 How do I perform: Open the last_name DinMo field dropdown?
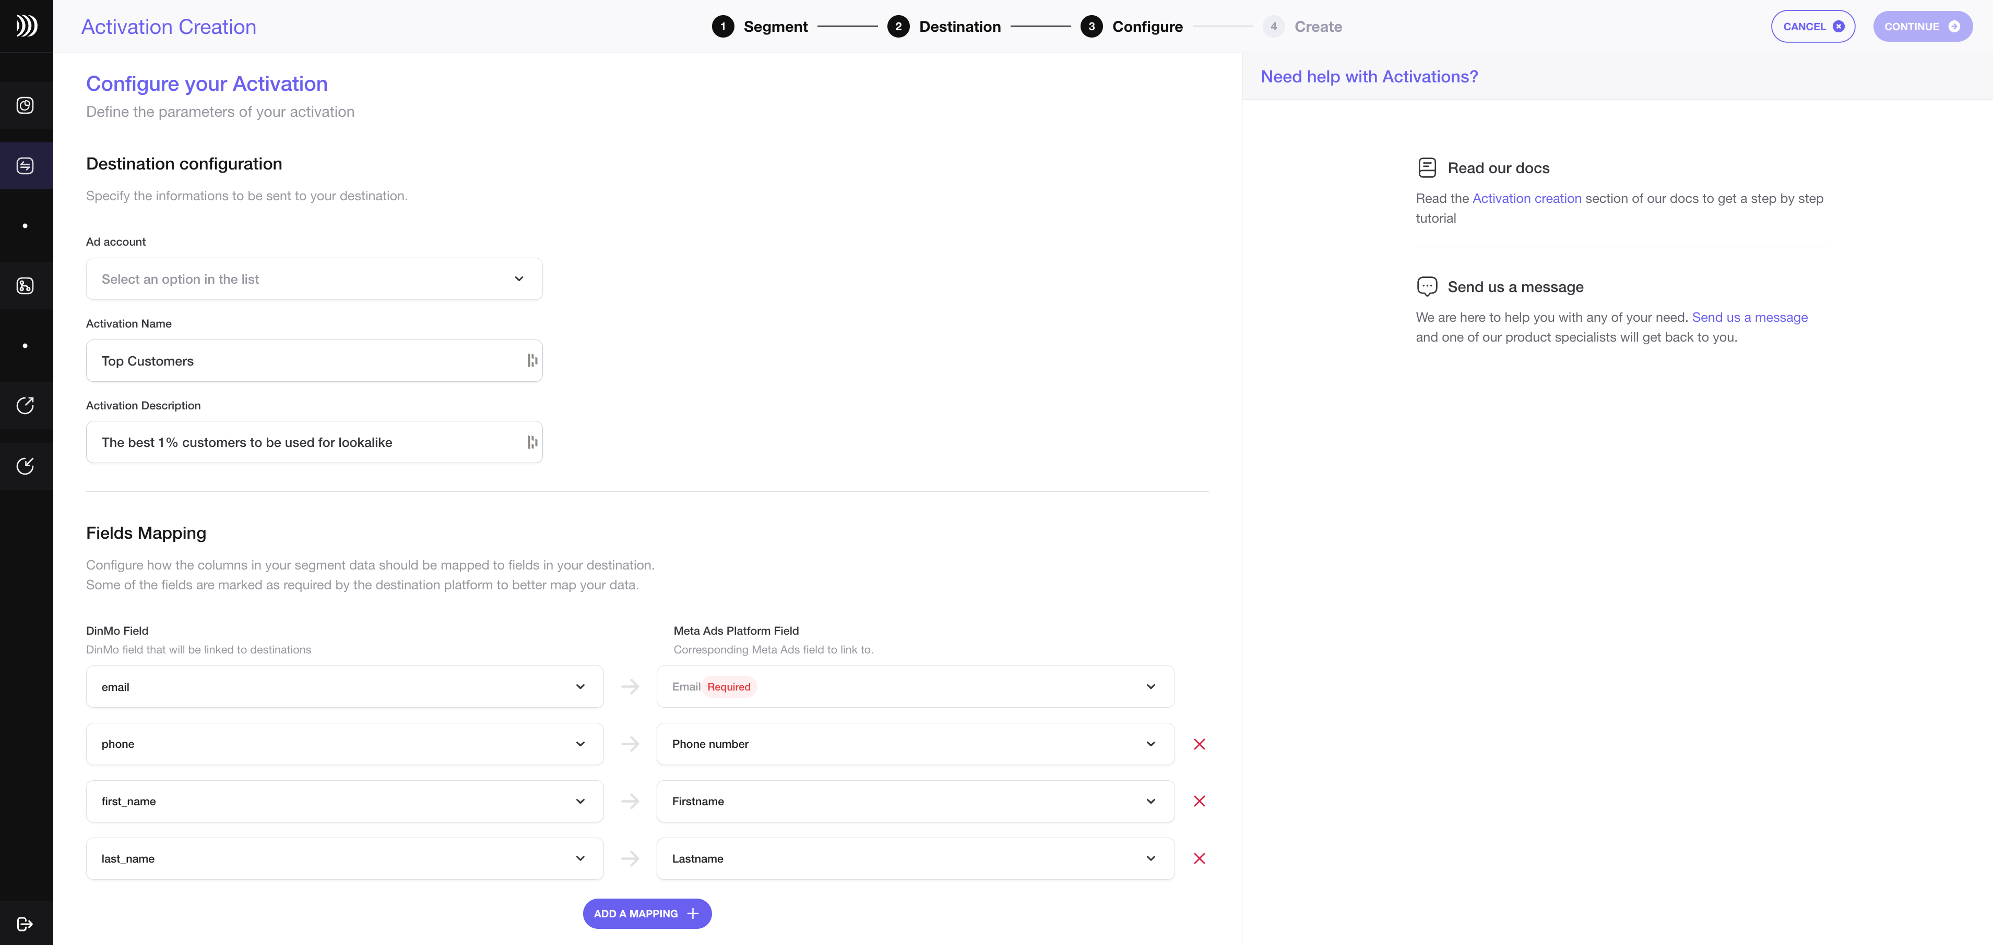345,858
